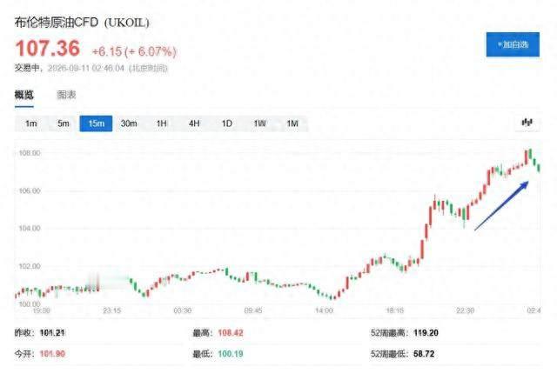Click the 加自选 add-to-watchlist button
Viewport: 557px width, 380px height.
click(x=513, y=44)
